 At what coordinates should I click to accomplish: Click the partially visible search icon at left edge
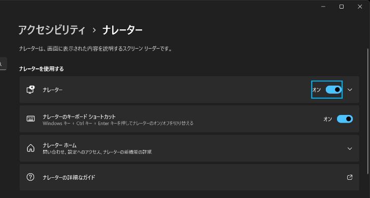[1, 64]
